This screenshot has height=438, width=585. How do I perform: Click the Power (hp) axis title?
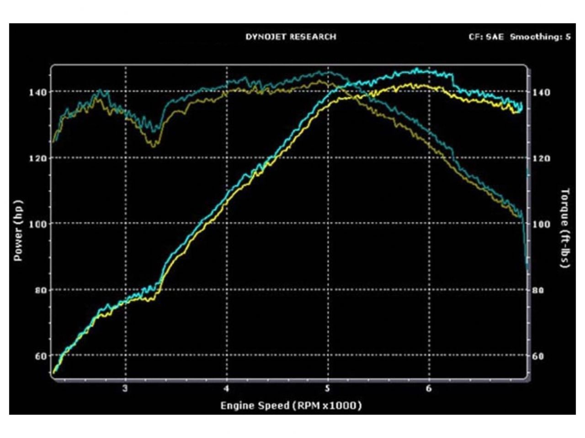pos(18,230)
